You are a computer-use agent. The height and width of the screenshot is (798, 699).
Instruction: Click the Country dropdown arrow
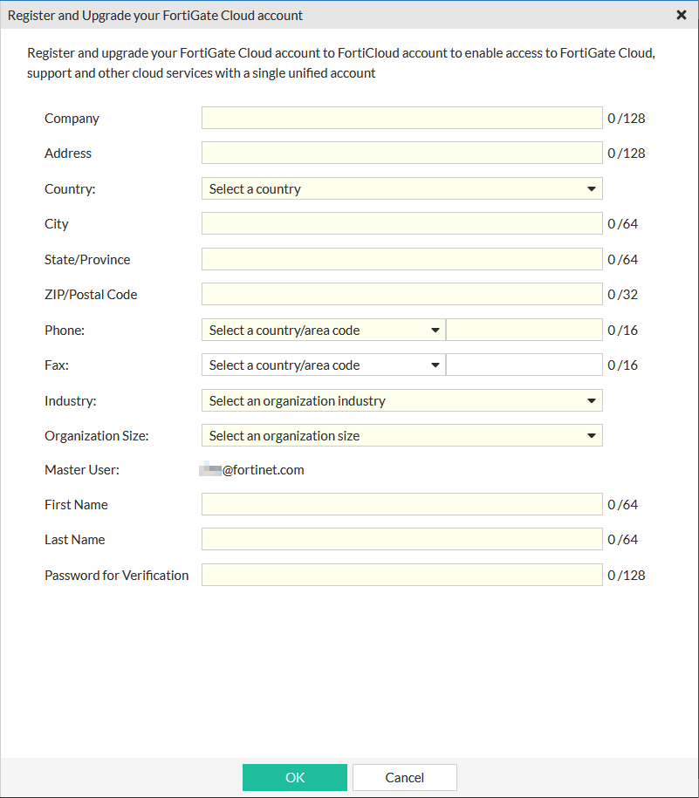[x=593, y=188]
